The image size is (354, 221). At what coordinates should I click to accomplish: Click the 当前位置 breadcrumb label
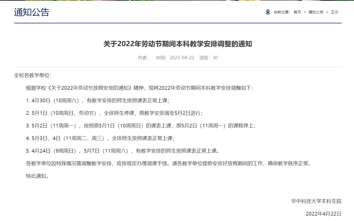click(x=282, y=12)
